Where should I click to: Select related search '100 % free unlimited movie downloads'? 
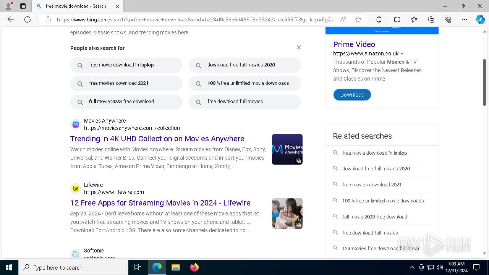(383, 201)
